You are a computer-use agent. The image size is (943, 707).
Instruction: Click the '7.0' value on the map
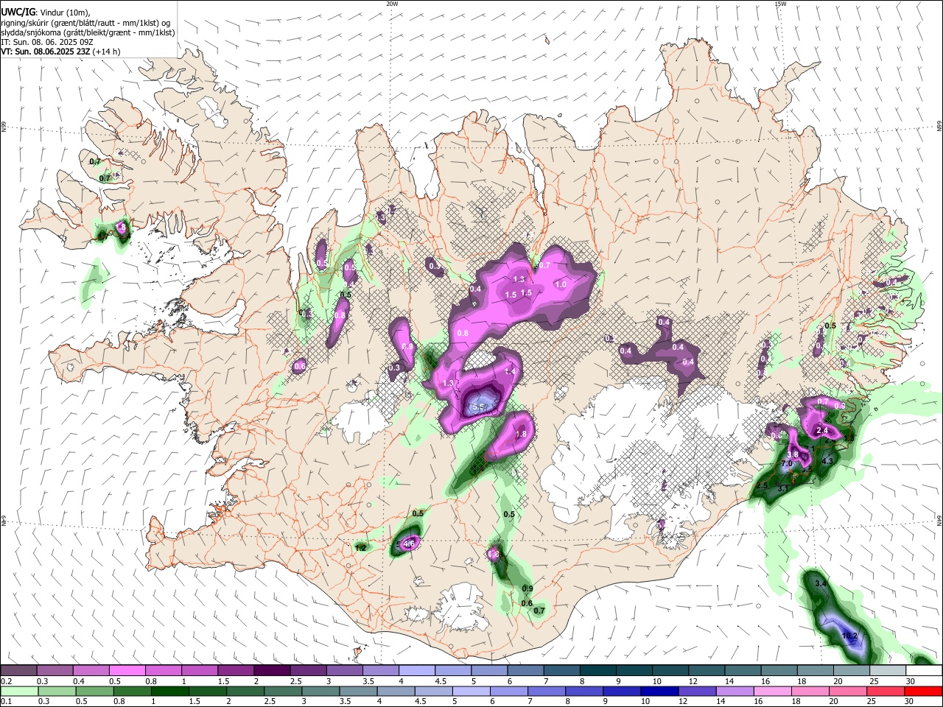pos(787,464)
